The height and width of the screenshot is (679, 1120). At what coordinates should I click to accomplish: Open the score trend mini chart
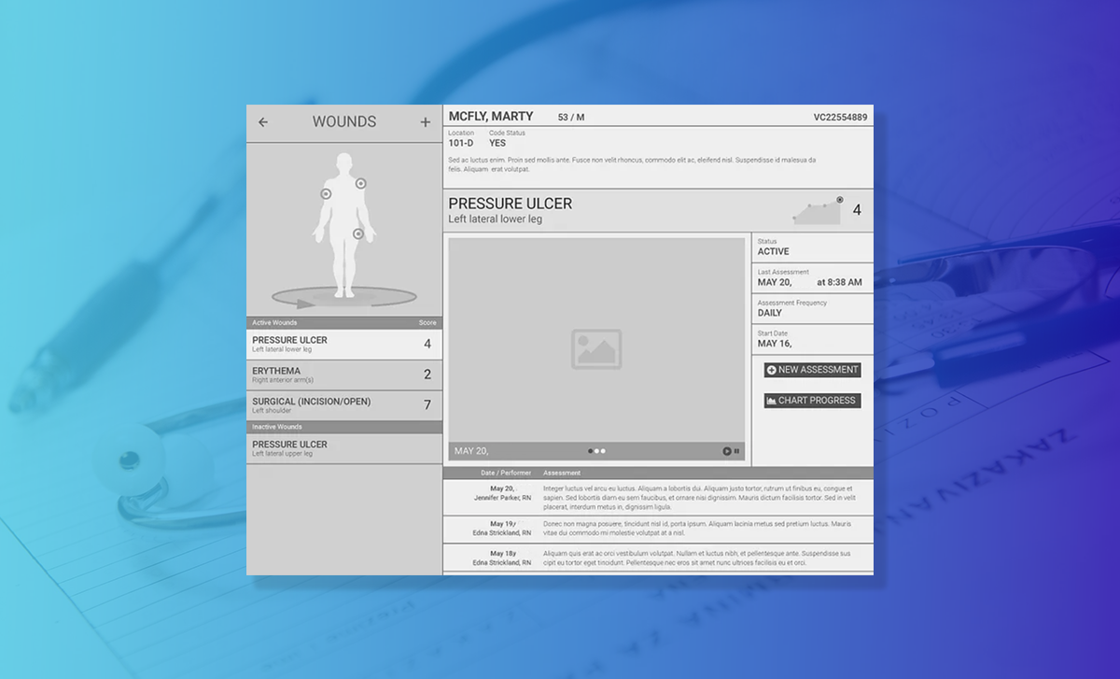(819, 211)
